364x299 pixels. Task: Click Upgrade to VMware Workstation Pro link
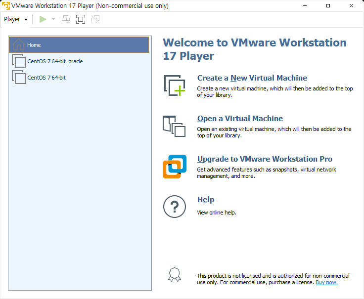tap(265, 159)
